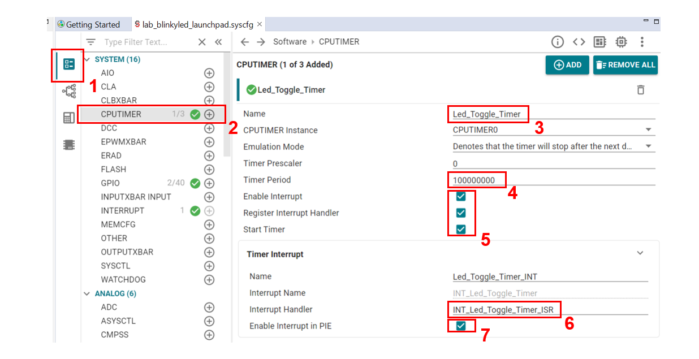Open the CPUTIMER Instance dropdown
Screen dimensions: 699x359
648,130
